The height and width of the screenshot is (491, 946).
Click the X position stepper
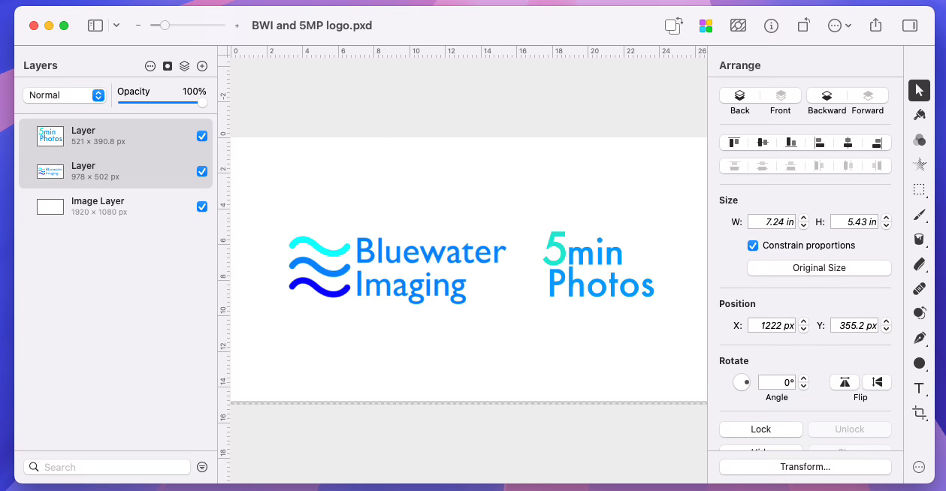(x=804, y=326)
